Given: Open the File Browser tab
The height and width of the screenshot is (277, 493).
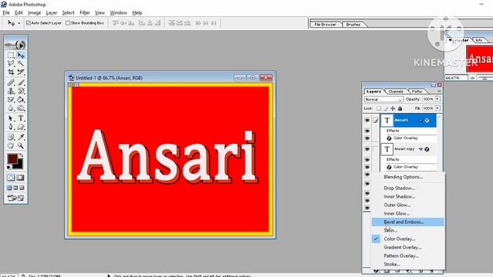Looking at the screenshot, I should tap(325, 24).
